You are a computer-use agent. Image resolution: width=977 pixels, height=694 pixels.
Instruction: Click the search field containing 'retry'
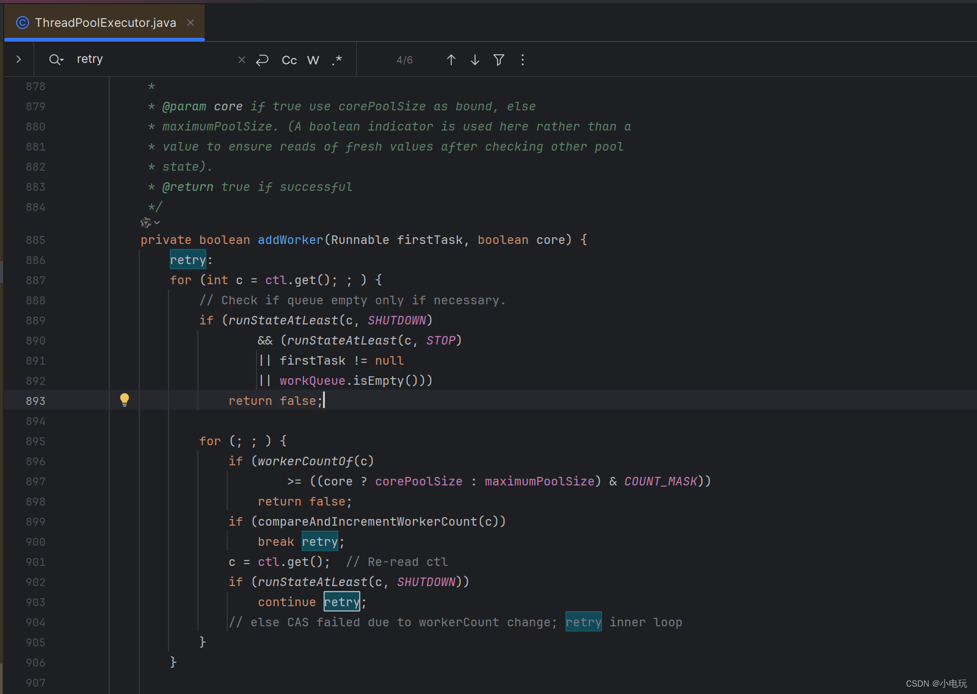pyautogui.click(x=153, y=59)
